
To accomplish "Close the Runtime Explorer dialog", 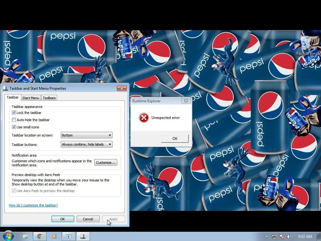I will click(x=186, y=101).
